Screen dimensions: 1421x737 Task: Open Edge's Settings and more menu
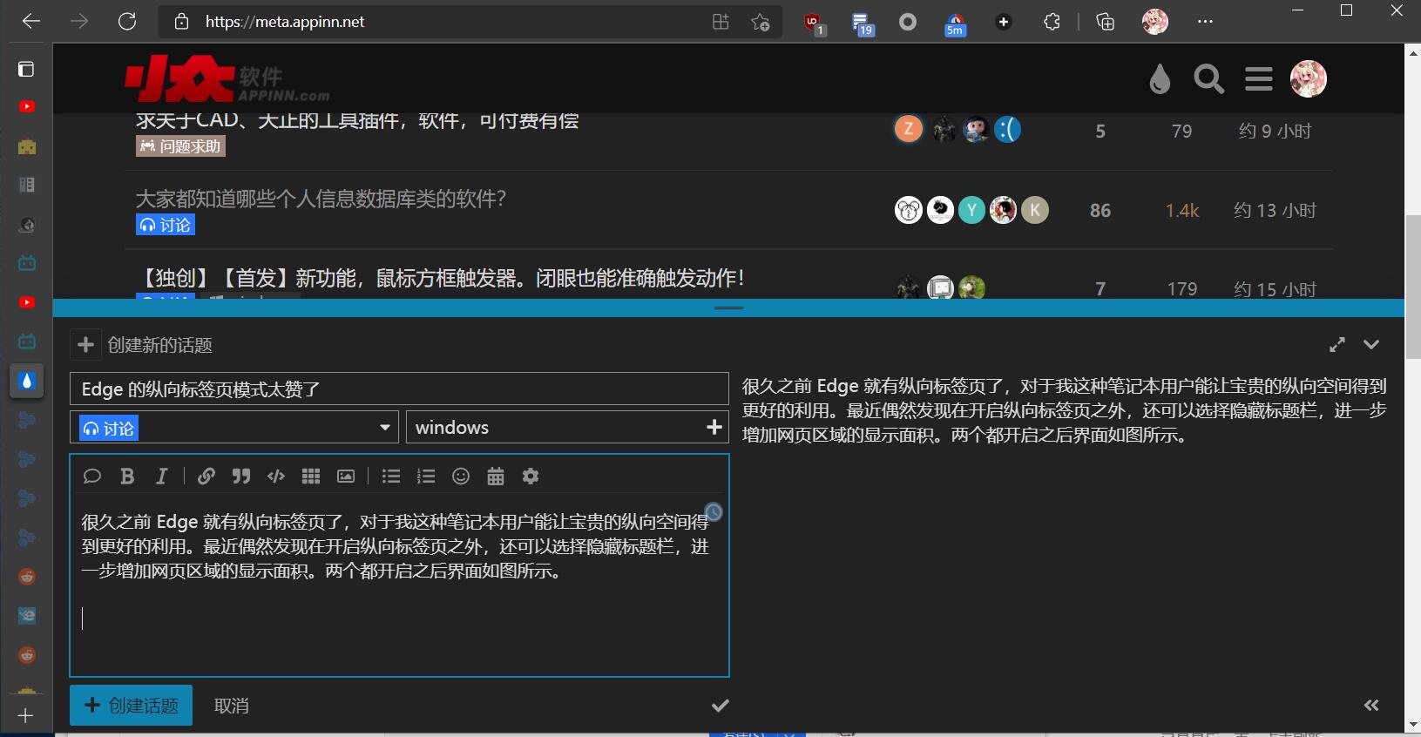pos(1205,22)
